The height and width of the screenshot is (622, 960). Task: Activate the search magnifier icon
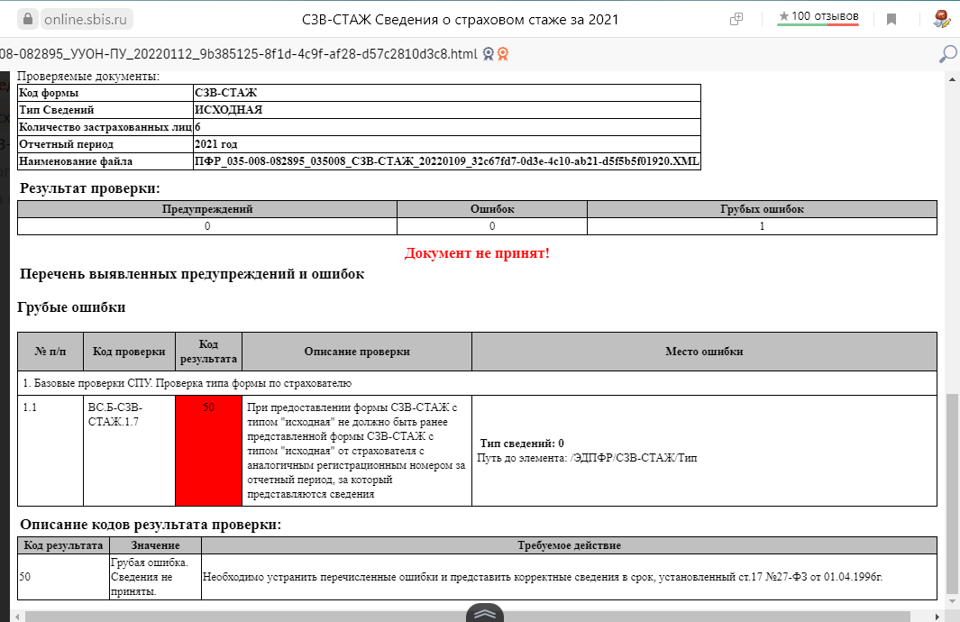tap(946, 54)
